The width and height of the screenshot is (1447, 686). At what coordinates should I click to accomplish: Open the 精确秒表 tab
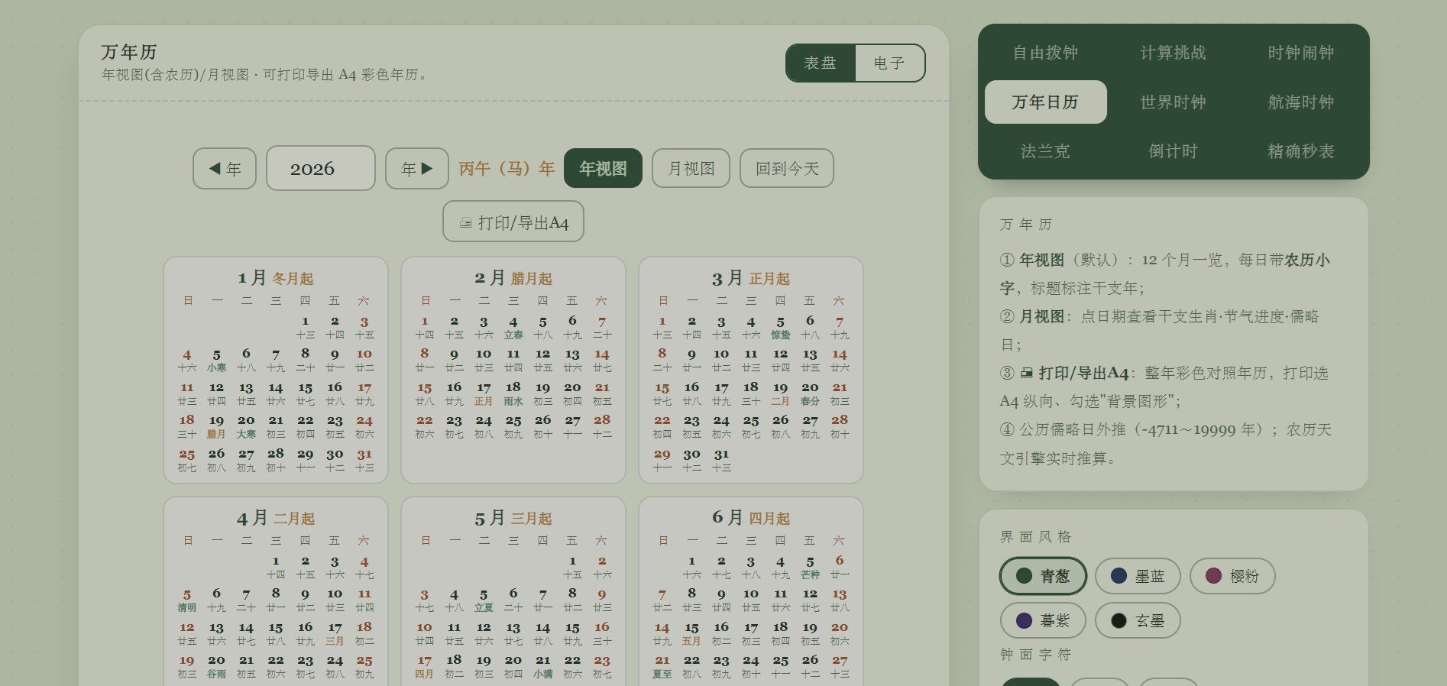[1300, 150]
